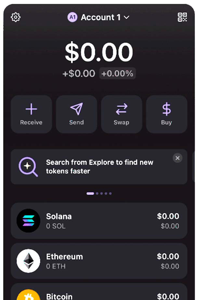Tap the Buy dollar button
The width and height of the screenshot is (197, 300).
166,114
